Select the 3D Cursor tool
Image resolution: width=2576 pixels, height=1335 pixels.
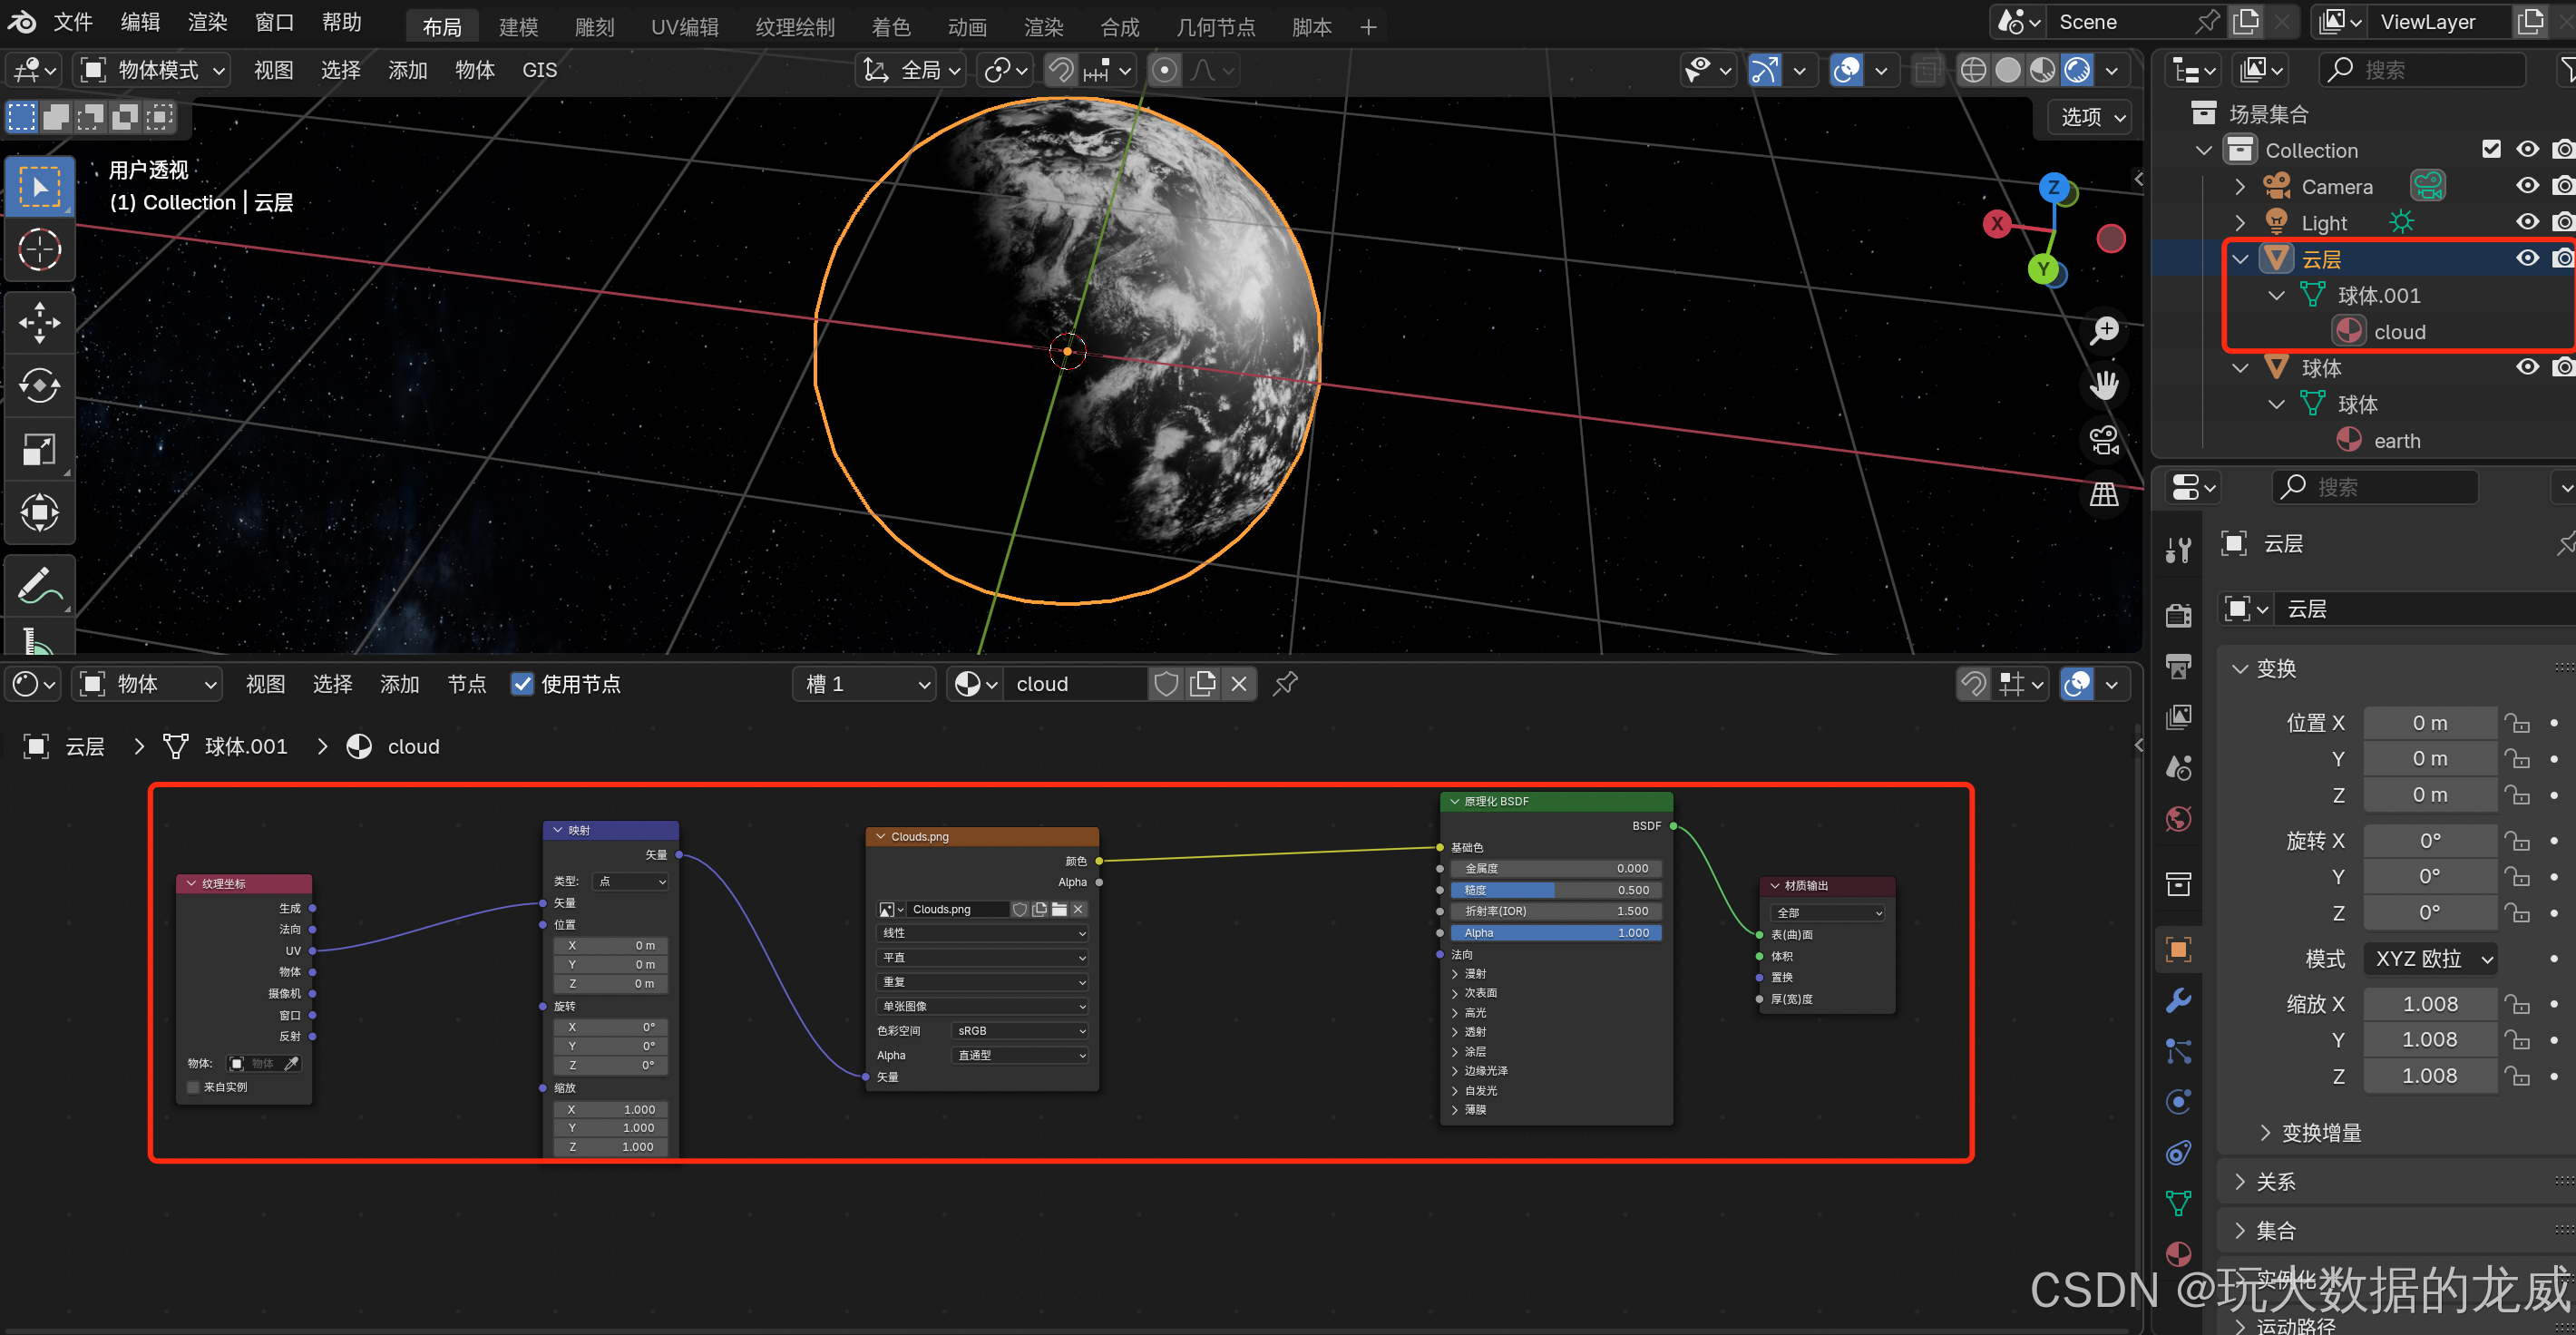(x=39, y=250)
